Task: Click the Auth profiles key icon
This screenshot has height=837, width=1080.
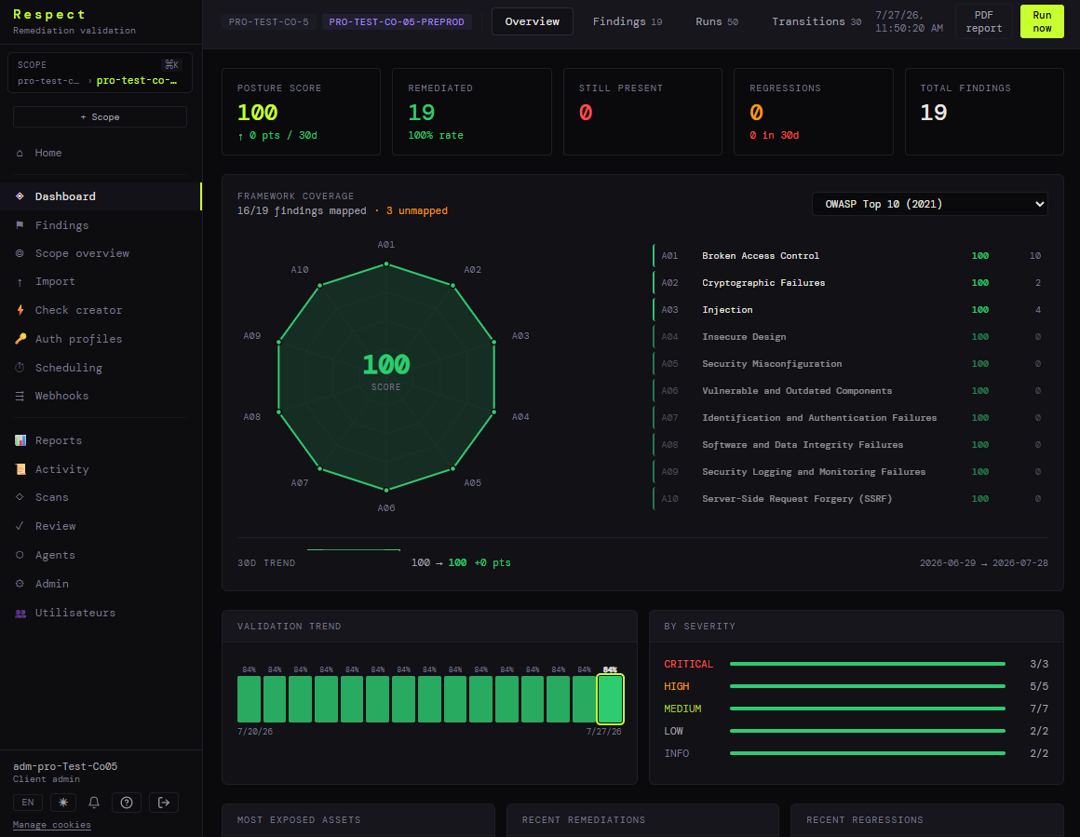Action: pyautogui.click(x=20, y=339)
